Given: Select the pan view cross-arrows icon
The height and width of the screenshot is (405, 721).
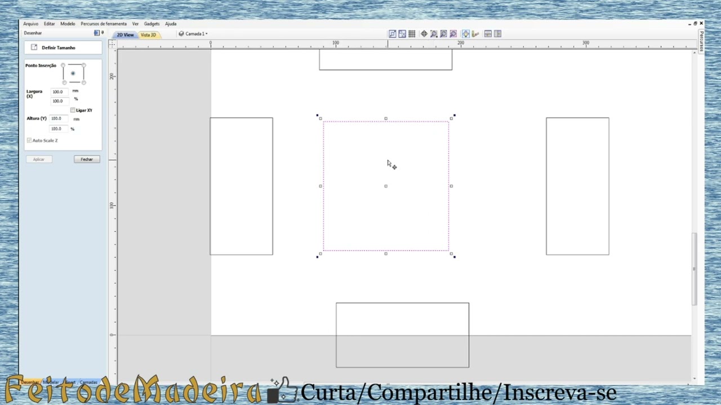Looking at the screenshot, I should tap(424, 34).
